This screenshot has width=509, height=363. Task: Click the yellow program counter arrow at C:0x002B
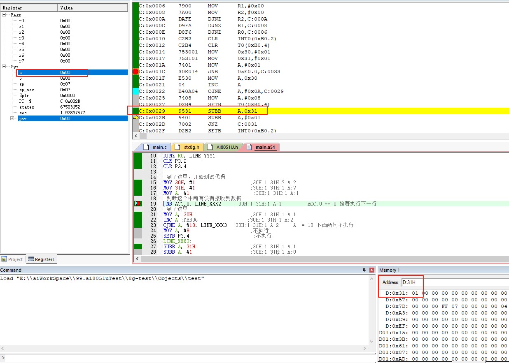135,118
